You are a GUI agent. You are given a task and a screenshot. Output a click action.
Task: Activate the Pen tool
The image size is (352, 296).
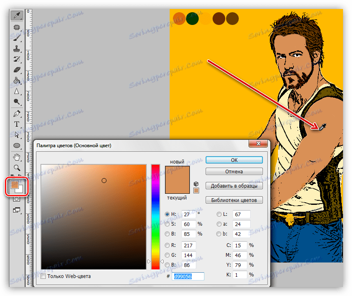point(17,113)
